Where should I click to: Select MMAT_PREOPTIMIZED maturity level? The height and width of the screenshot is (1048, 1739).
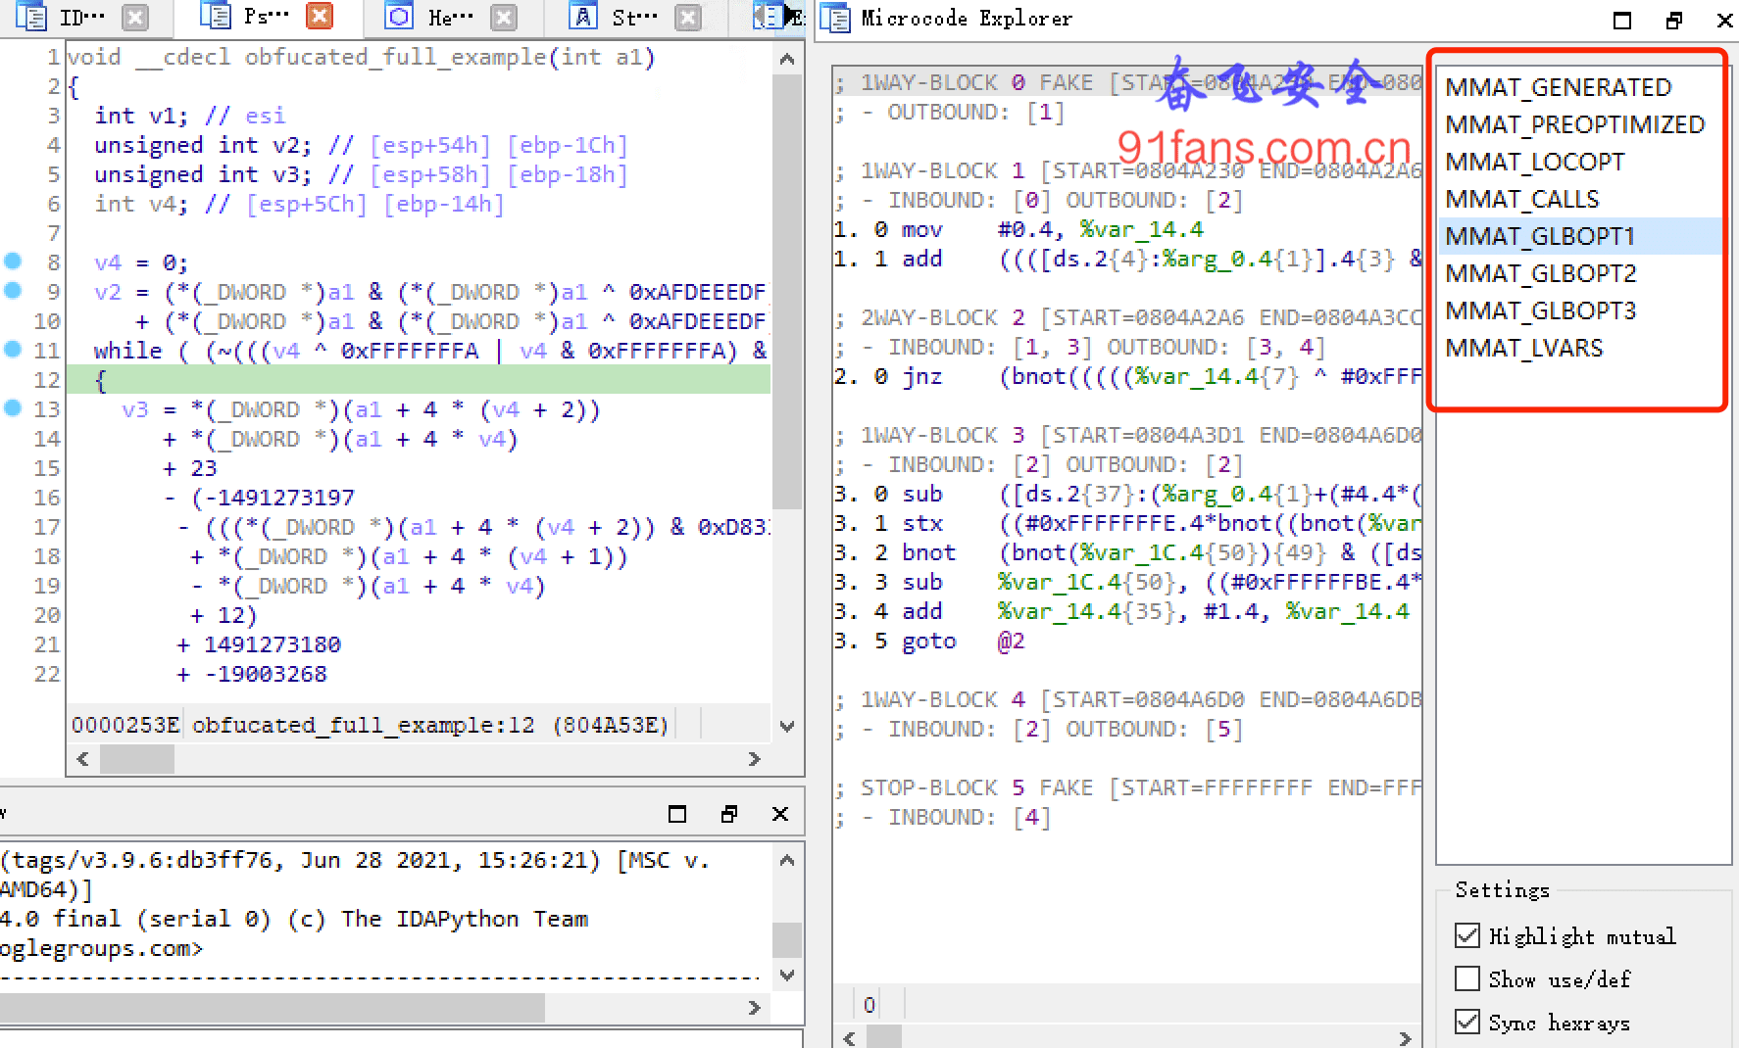click(1577, 124)
